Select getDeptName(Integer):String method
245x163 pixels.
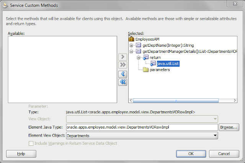point(168,45)
